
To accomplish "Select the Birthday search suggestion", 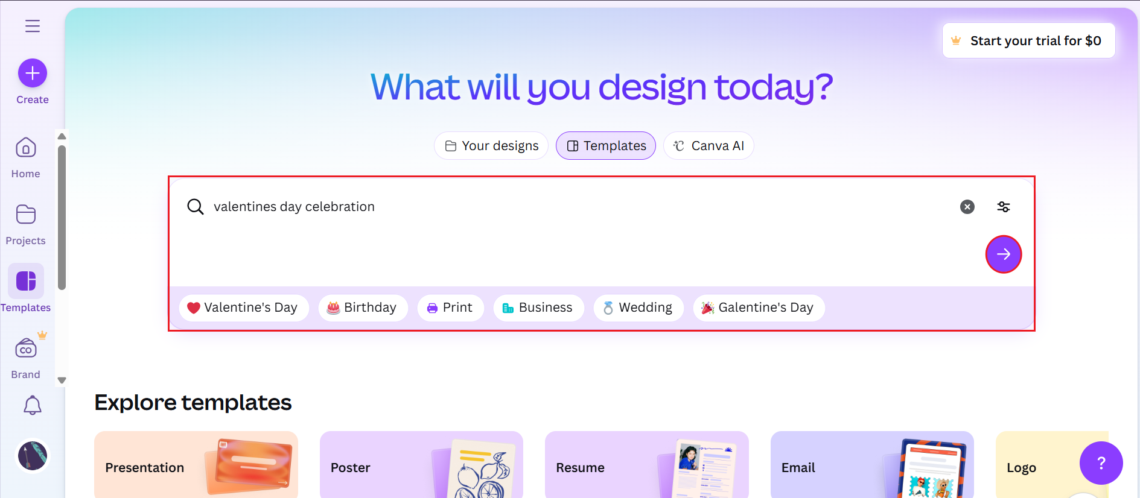I will point(363,307).
